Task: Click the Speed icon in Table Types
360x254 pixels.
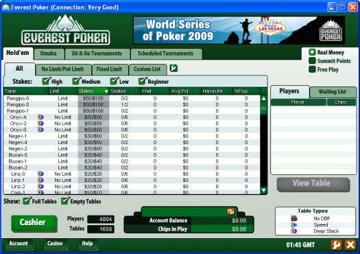Action: 294,224
